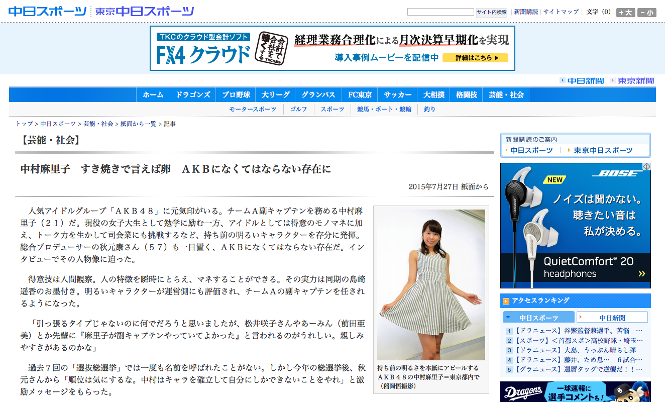
Task: Click the arrow icon beside 中日新聞 top-right link
Action: [562, 80]
